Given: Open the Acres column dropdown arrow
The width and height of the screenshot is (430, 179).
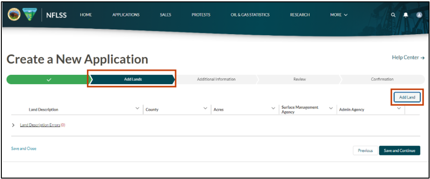Looking at the screenshot, I should pyautogui.click(x=273, y=108).
